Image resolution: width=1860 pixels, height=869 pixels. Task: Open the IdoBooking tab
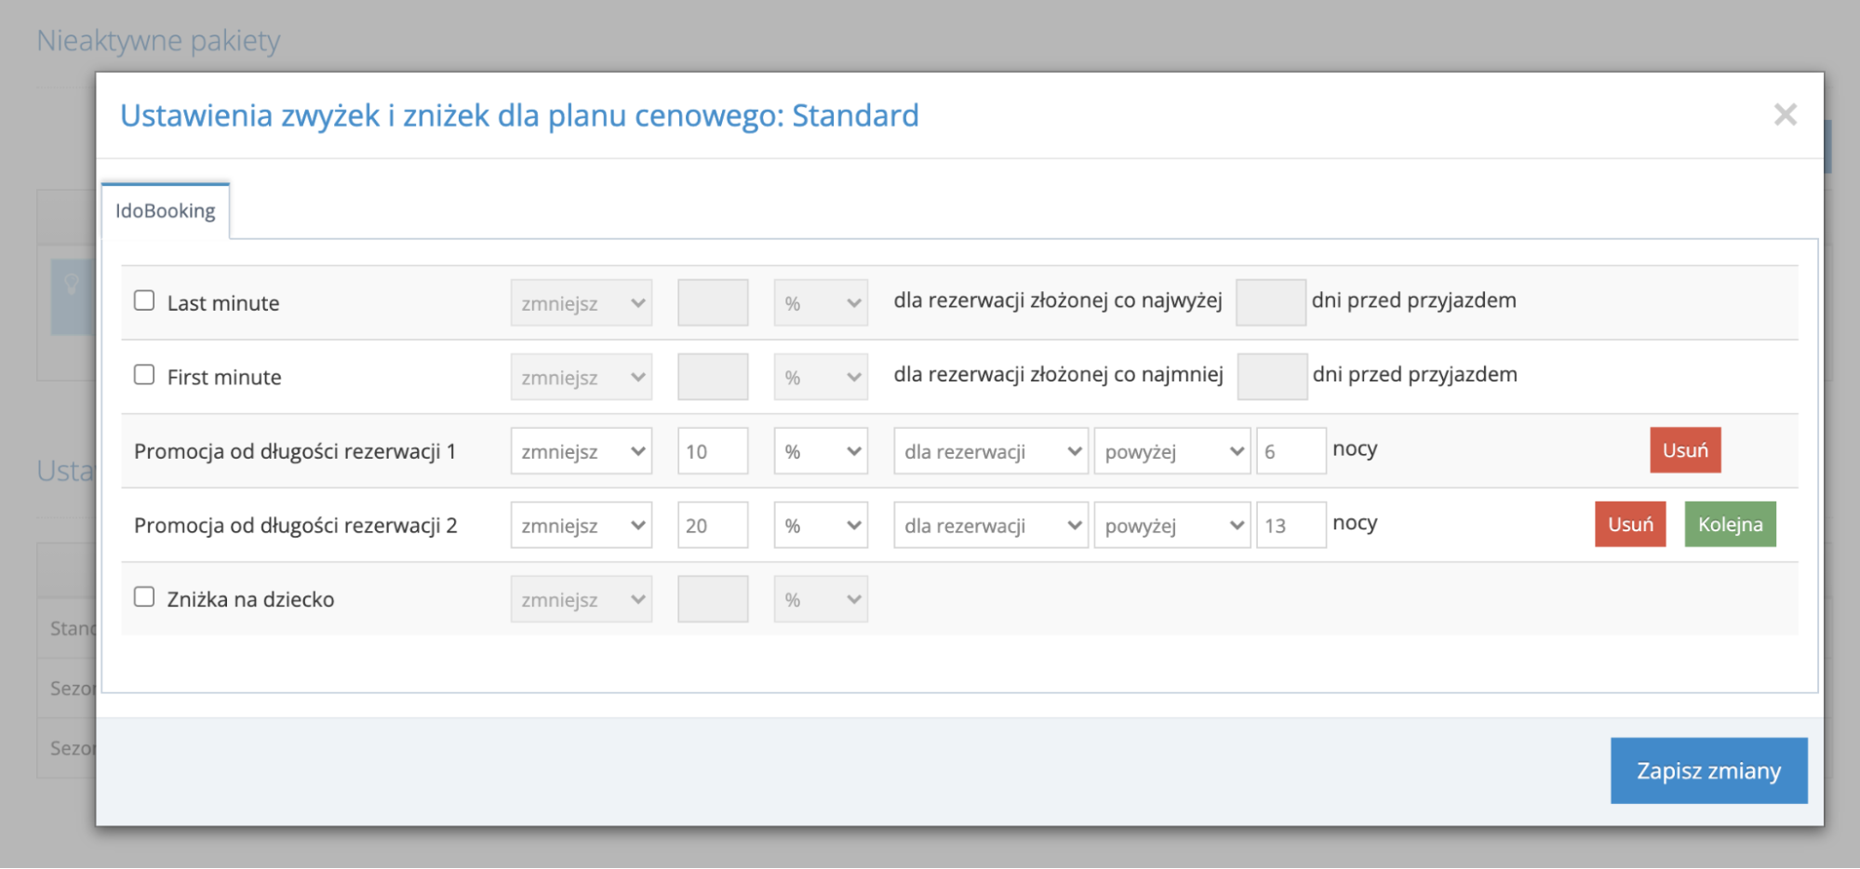[166, 211]
